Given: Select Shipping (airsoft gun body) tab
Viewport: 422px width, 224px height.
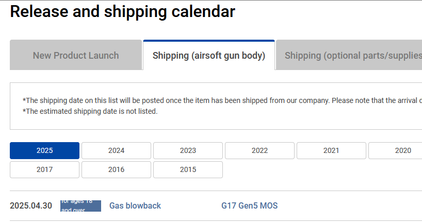Looking at the screenshot, I should (209, 55).
